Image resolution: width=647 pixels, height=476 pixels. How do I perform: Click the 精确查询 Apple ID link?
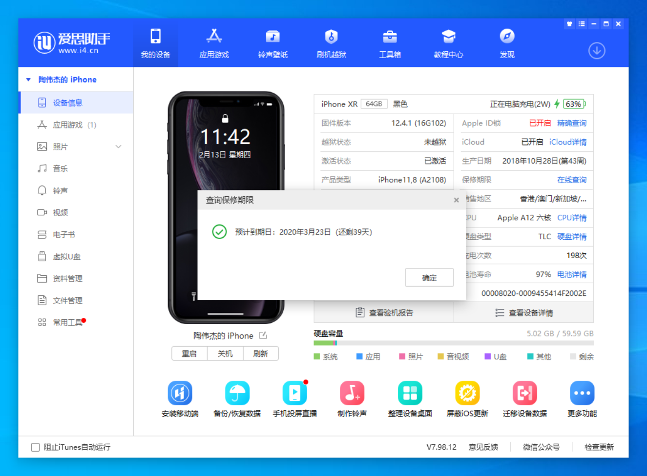572,123
